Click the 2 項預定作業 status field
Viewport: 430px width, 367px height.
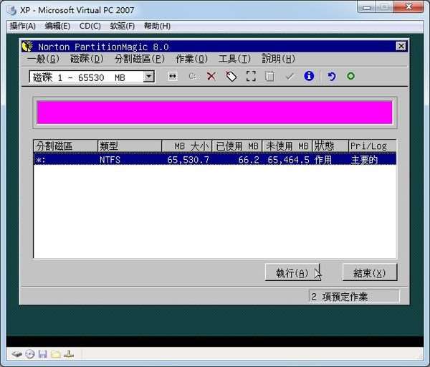pos(354,297)
